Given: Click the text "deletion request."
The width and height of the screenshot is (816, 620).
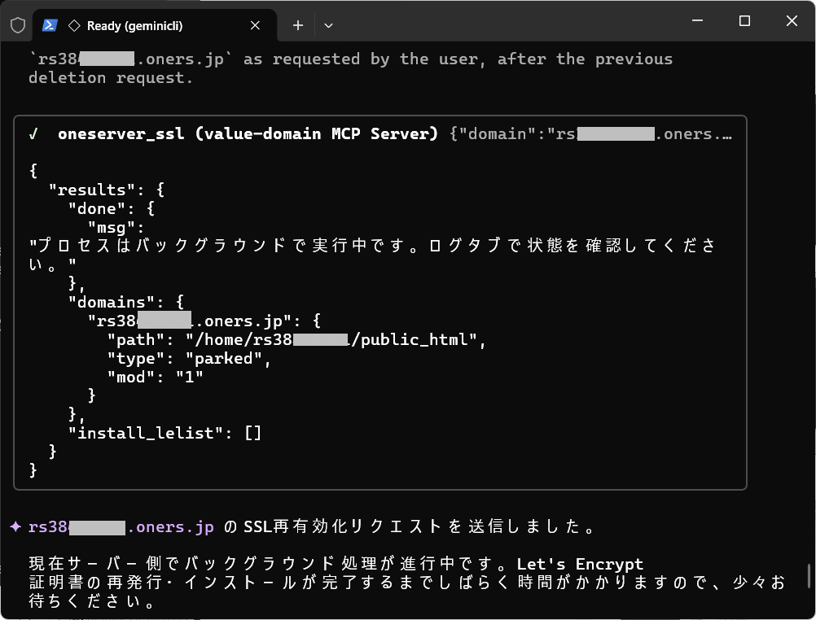Looking at the screenshot, I should coord(111,78).
